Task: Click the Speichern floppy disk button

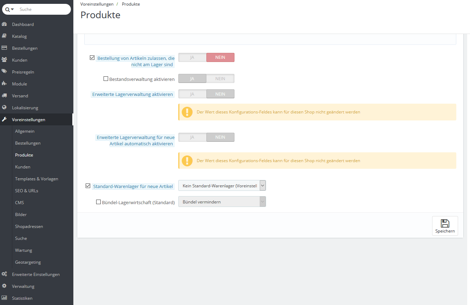Action: pyautogui.click(x=445, y=226)
